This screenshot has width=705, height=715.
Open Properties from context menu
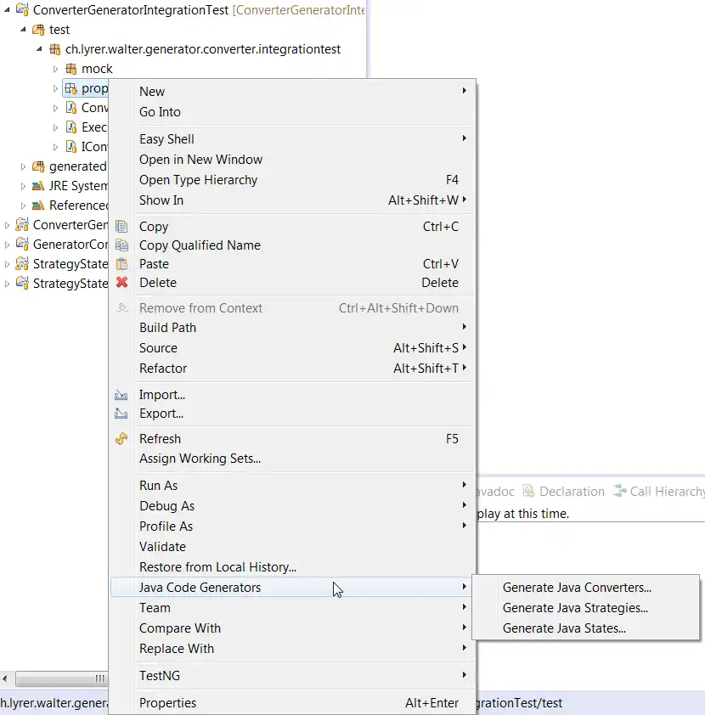point(293,703)
